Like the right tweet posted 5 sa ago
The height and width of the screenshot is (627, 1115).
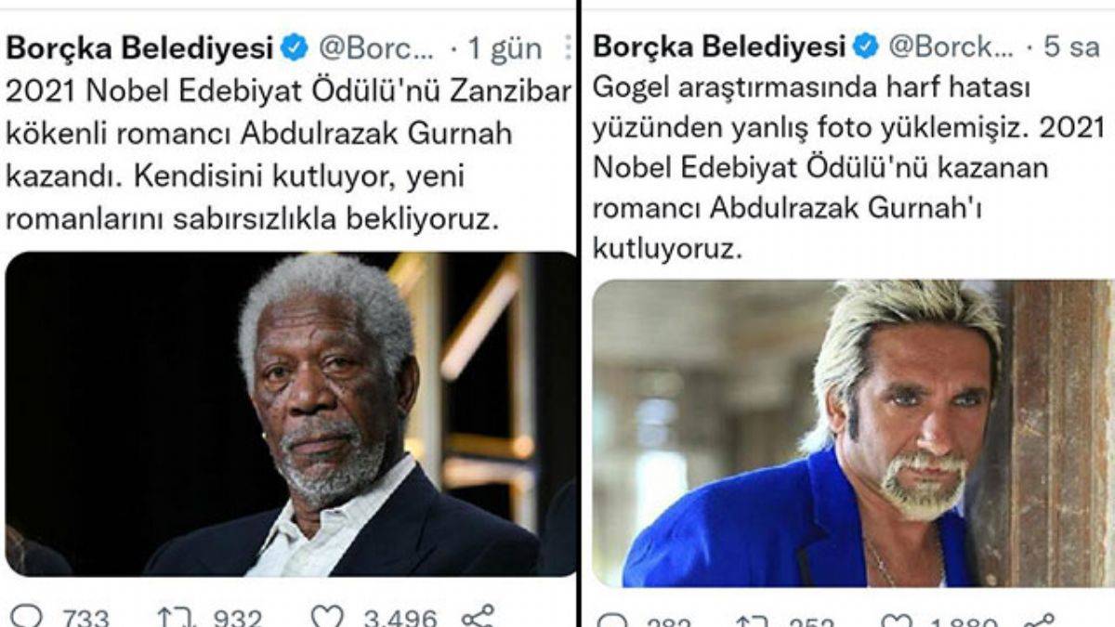896,620
